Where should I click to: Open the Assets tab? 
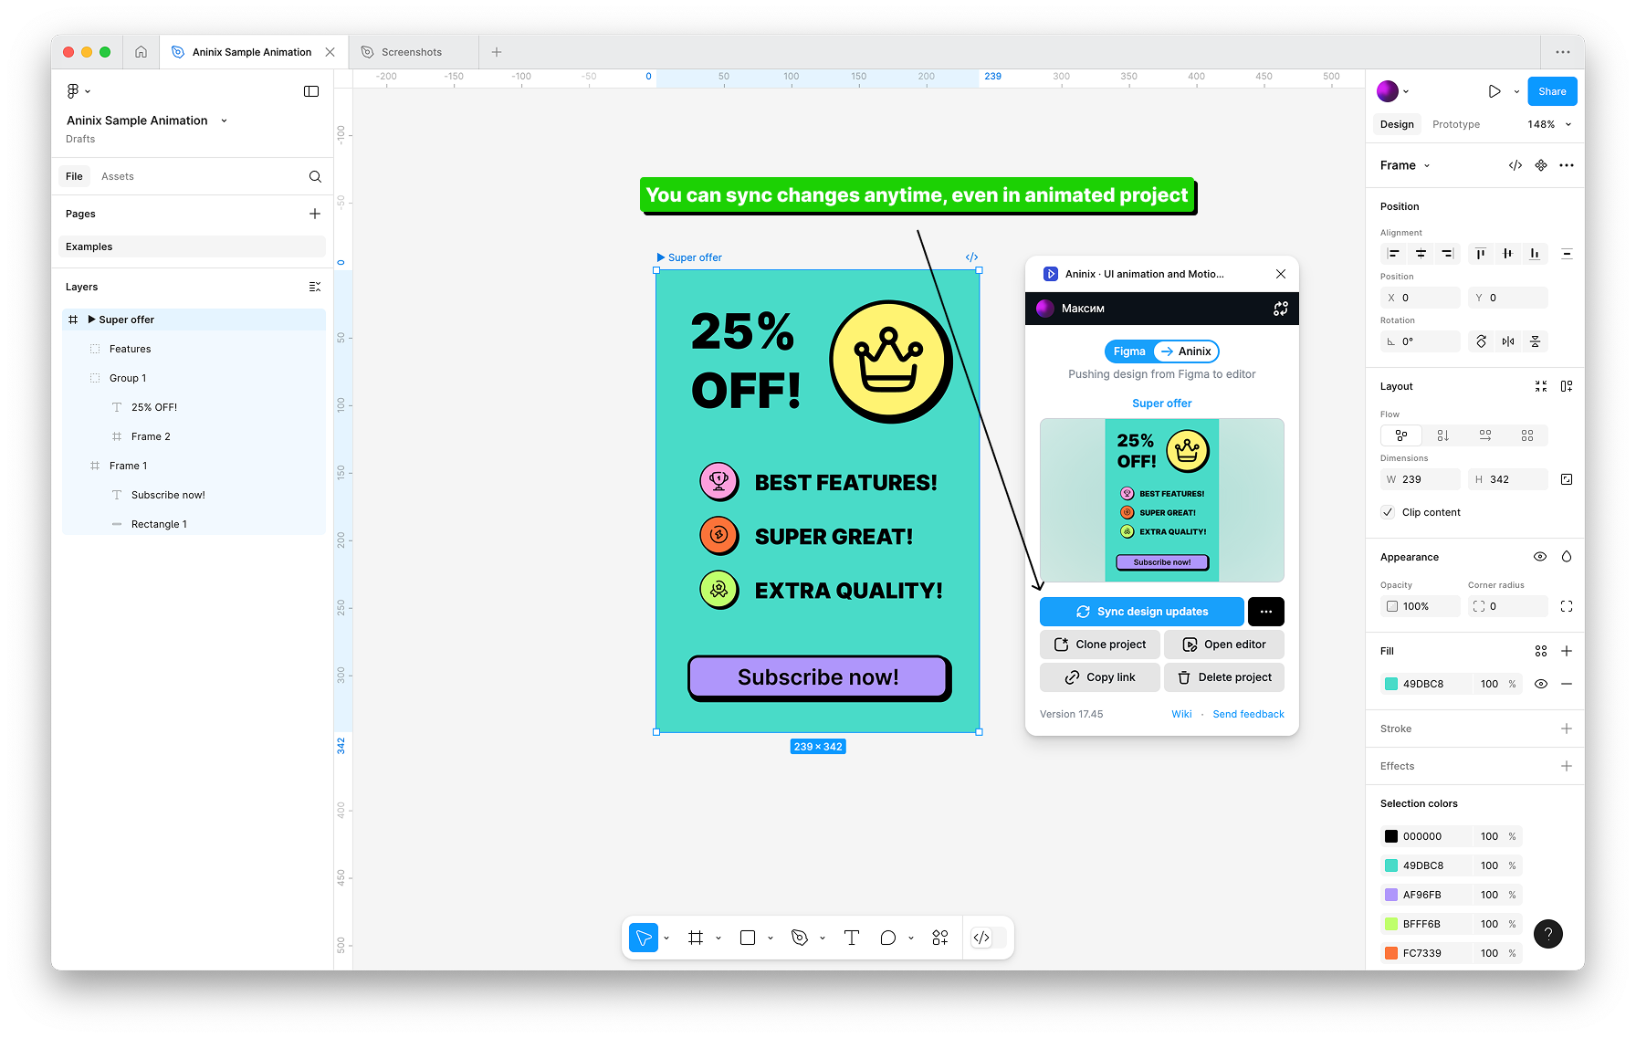(x=118, y=176)
